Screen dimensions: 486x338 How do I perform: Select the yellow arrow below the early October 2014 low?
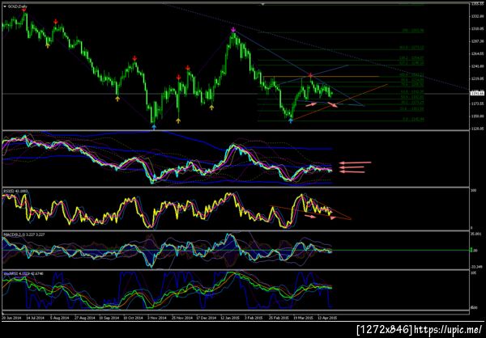[x=117, y=99]
